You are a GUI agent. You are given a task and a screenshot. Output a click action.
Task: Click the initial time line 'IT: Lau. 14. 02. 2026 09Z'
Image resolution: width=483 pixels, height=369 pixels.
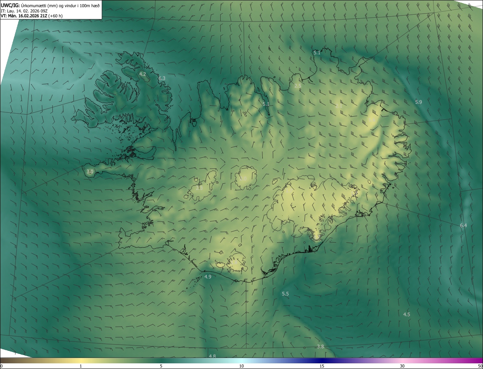(x=24, y=11)
